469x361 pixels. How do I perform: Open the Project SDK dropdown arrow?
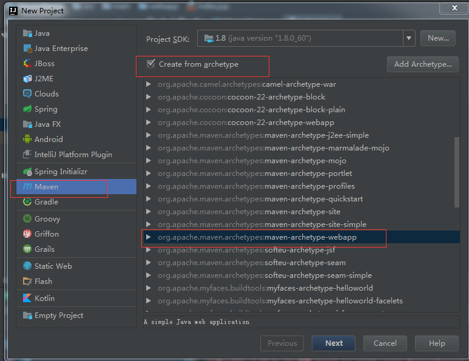click(x=409, y=38)
